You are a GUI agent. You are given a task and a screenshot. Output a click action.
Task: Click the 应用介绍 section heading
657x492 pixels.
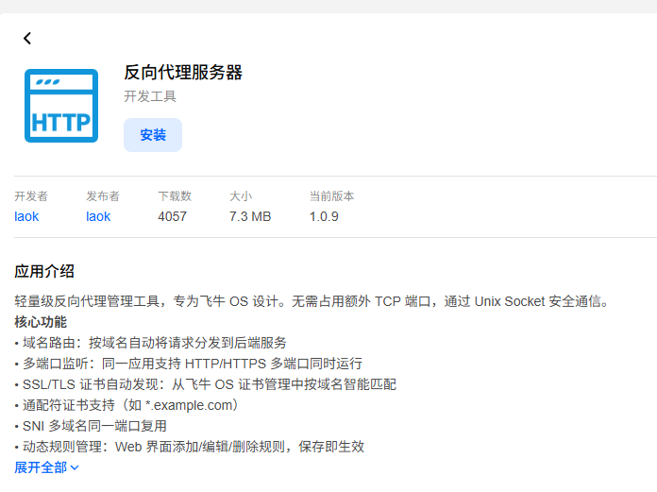[x=44, y=271]
